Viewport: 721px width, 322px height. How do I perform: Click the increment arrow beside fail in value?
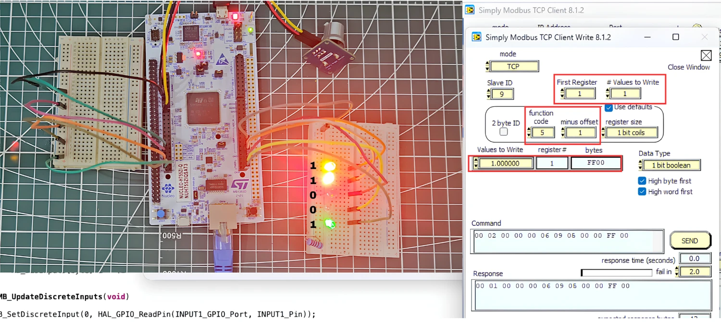pyautogui.click(x=677, y=269)
